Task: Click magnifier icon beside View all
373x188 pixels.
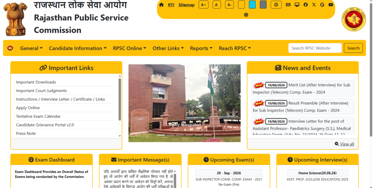Action: pyautogui.click(x=337, y=144)
